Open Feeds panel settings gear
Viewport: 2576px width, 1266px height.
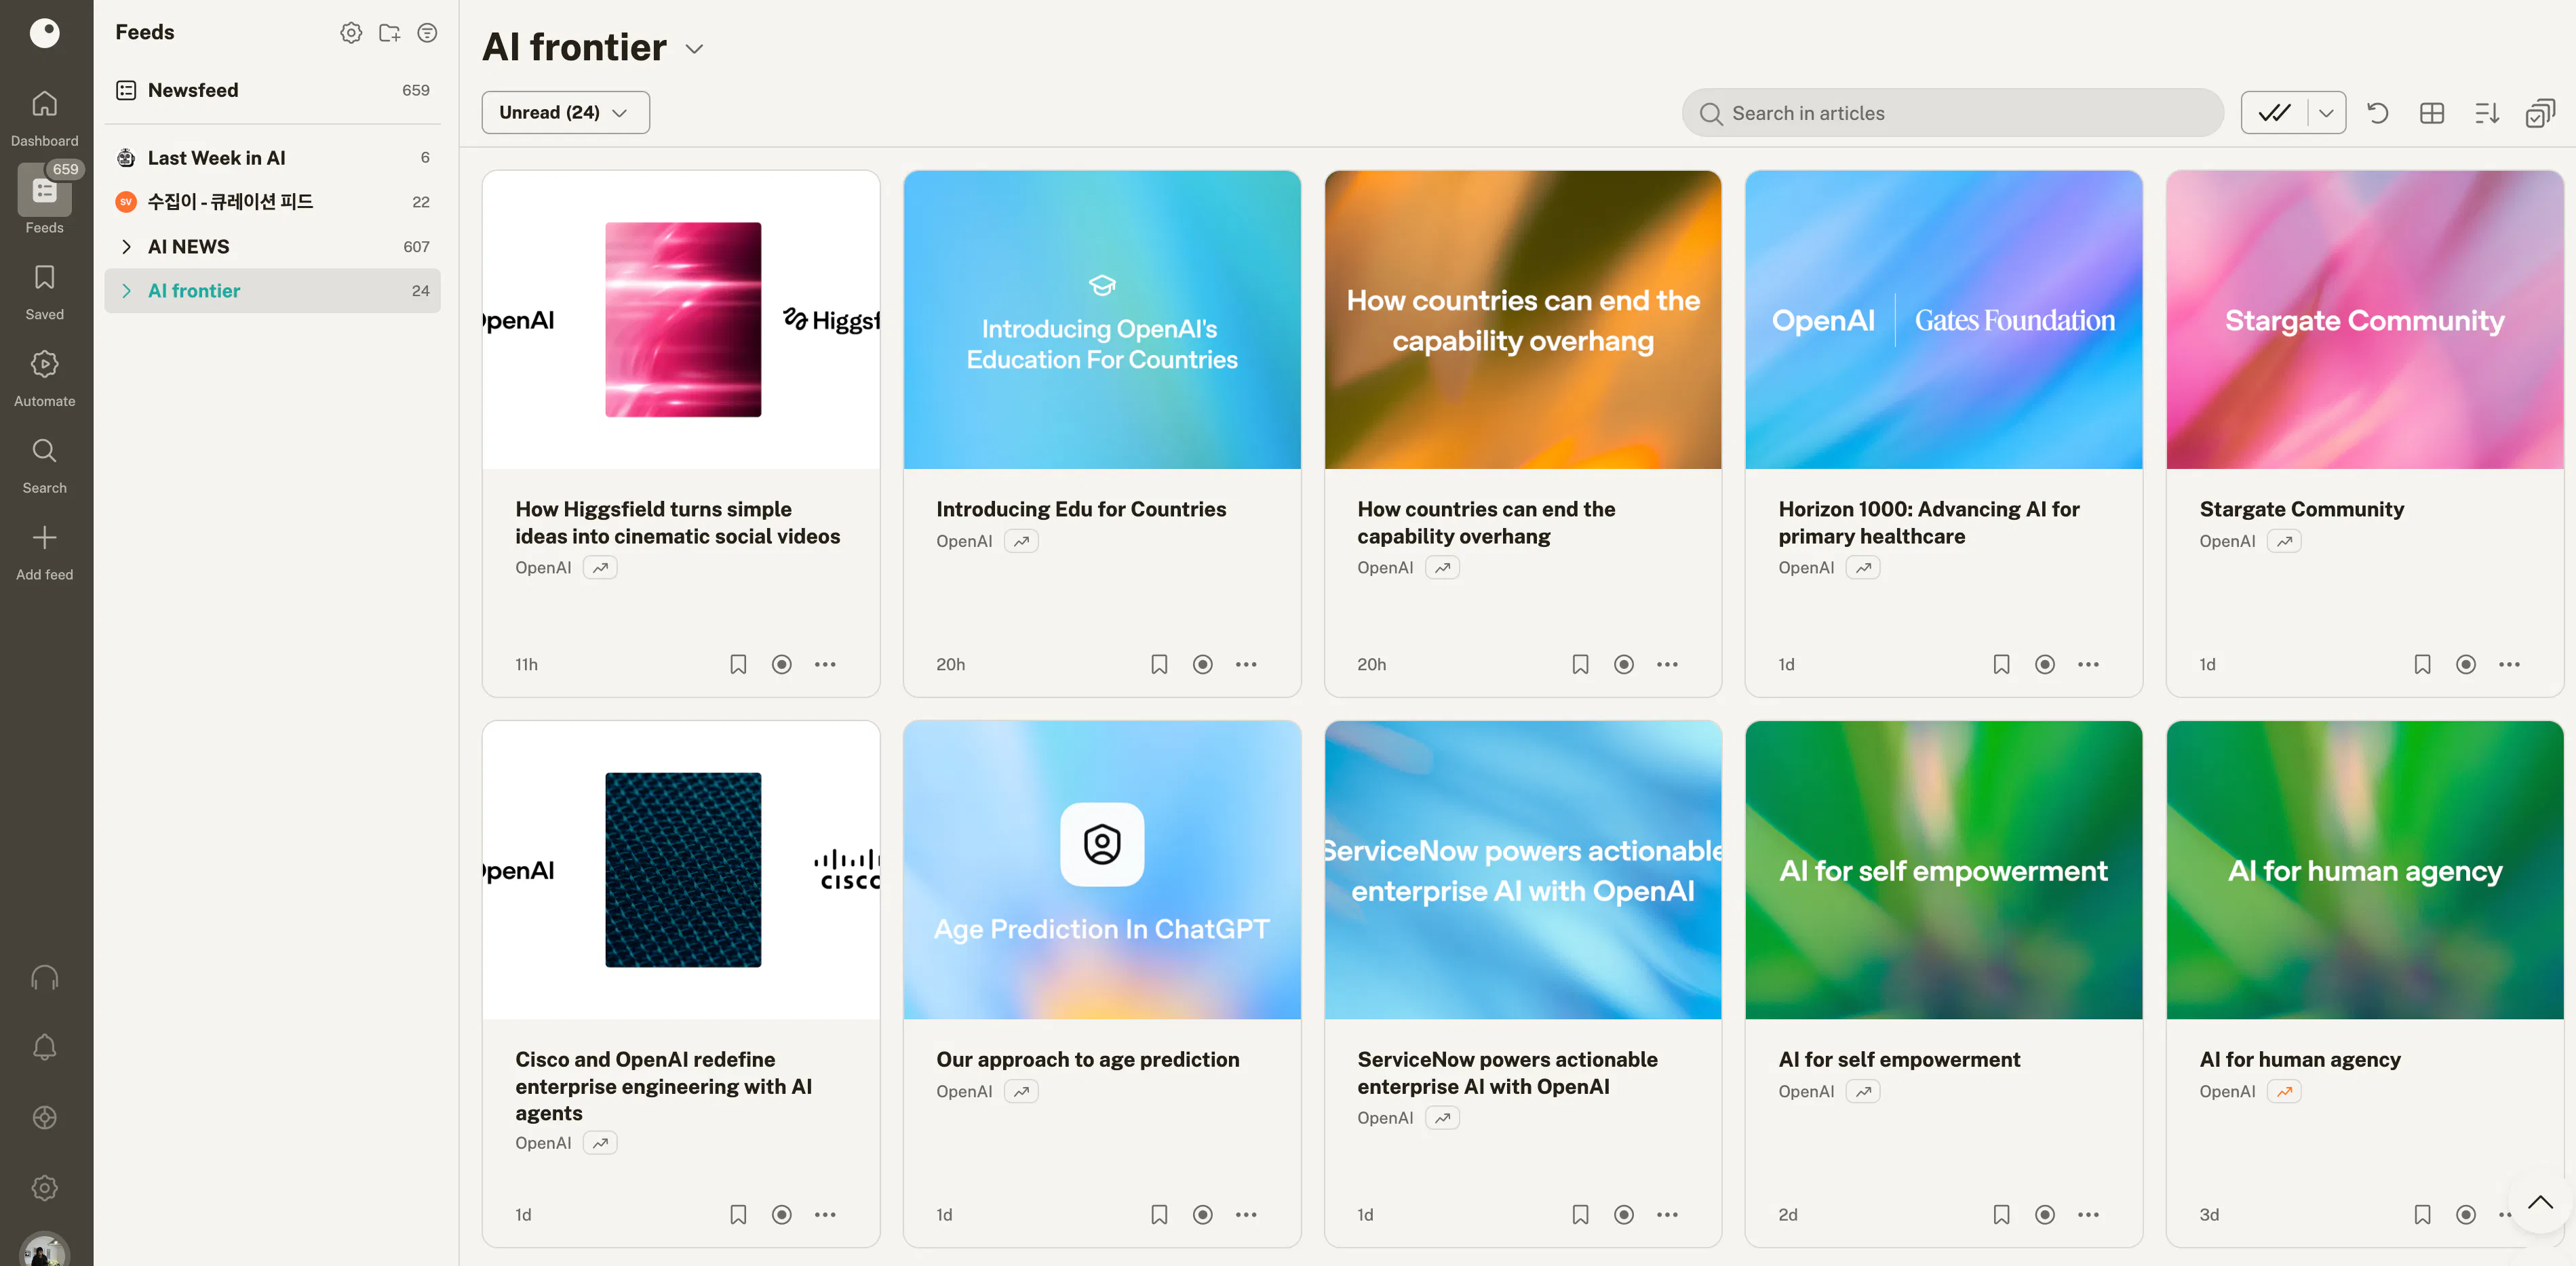(x=351, y=33)
